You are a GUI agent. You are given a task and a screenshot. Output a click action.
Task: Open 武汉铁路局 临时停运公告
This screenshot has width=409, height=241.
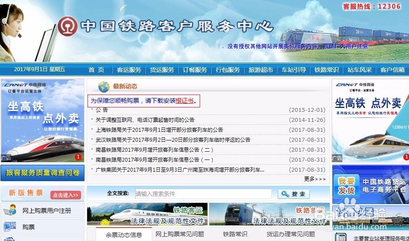[x=173, y=140]
